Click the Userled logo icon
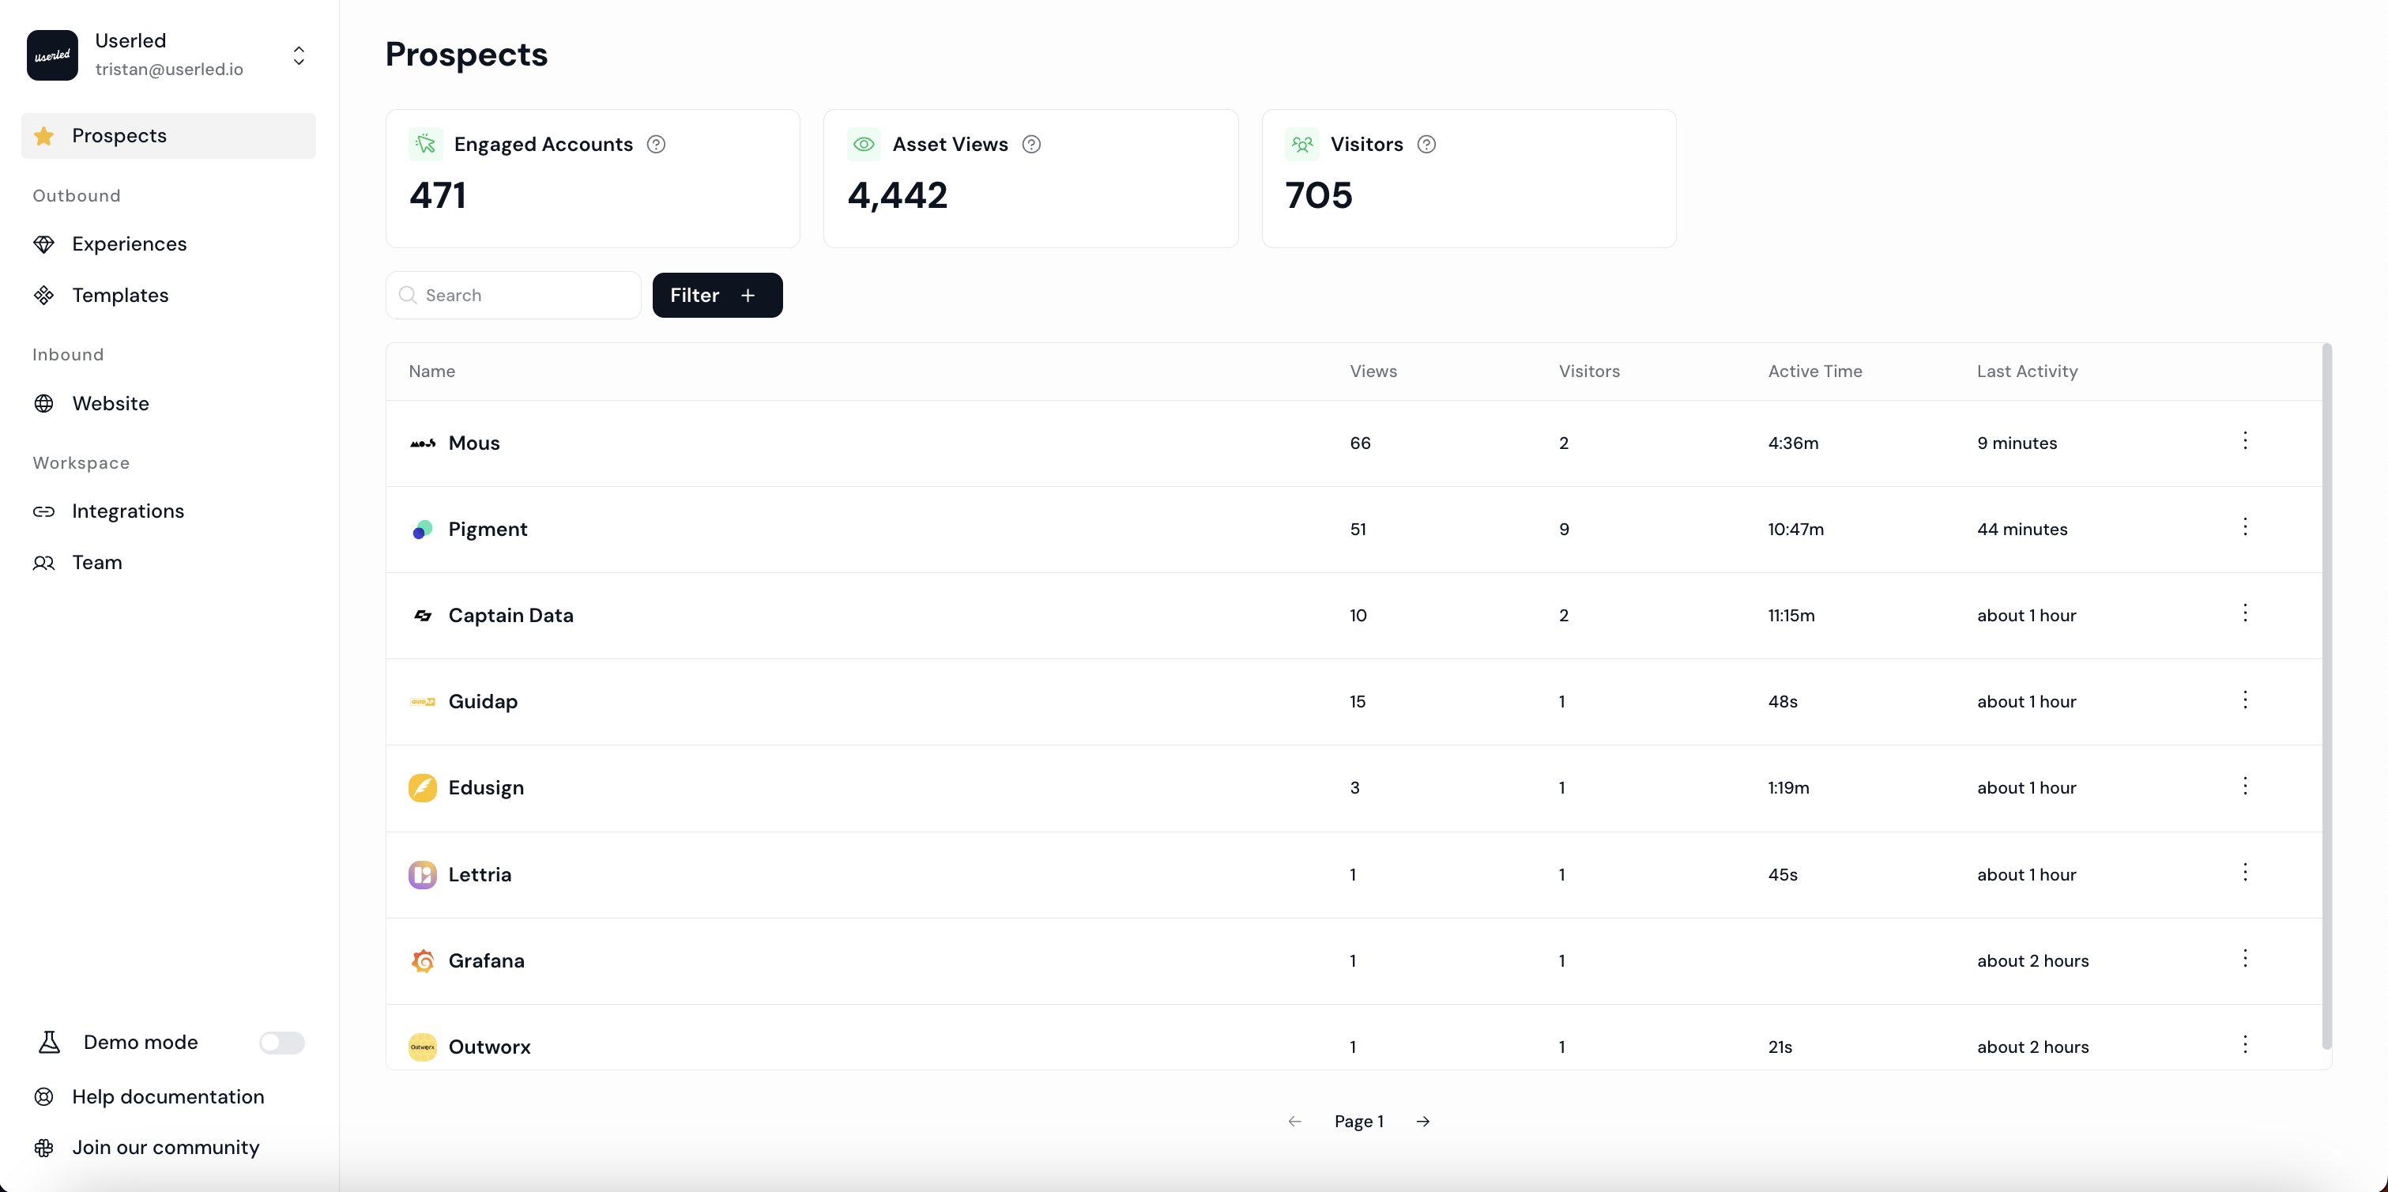This screenshot has width=2388, height=1192. point(53,55)
